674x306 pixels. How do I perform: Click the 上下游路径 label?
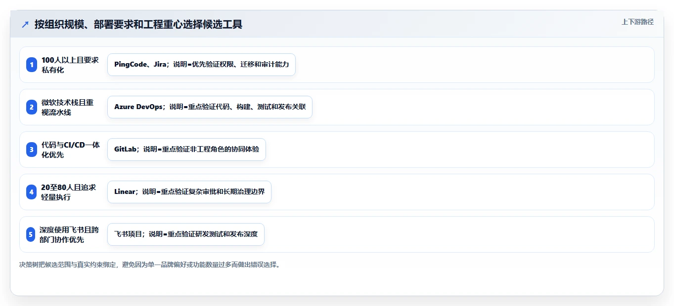637,22
